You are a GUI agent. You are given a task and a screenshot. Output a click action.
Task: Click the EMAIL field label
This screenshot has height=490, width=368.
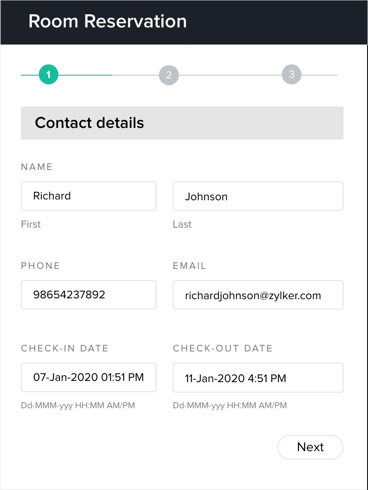(190, 266)
